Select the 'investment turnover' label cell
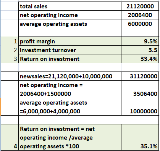 pyautogui.click(x=70, y=50)
